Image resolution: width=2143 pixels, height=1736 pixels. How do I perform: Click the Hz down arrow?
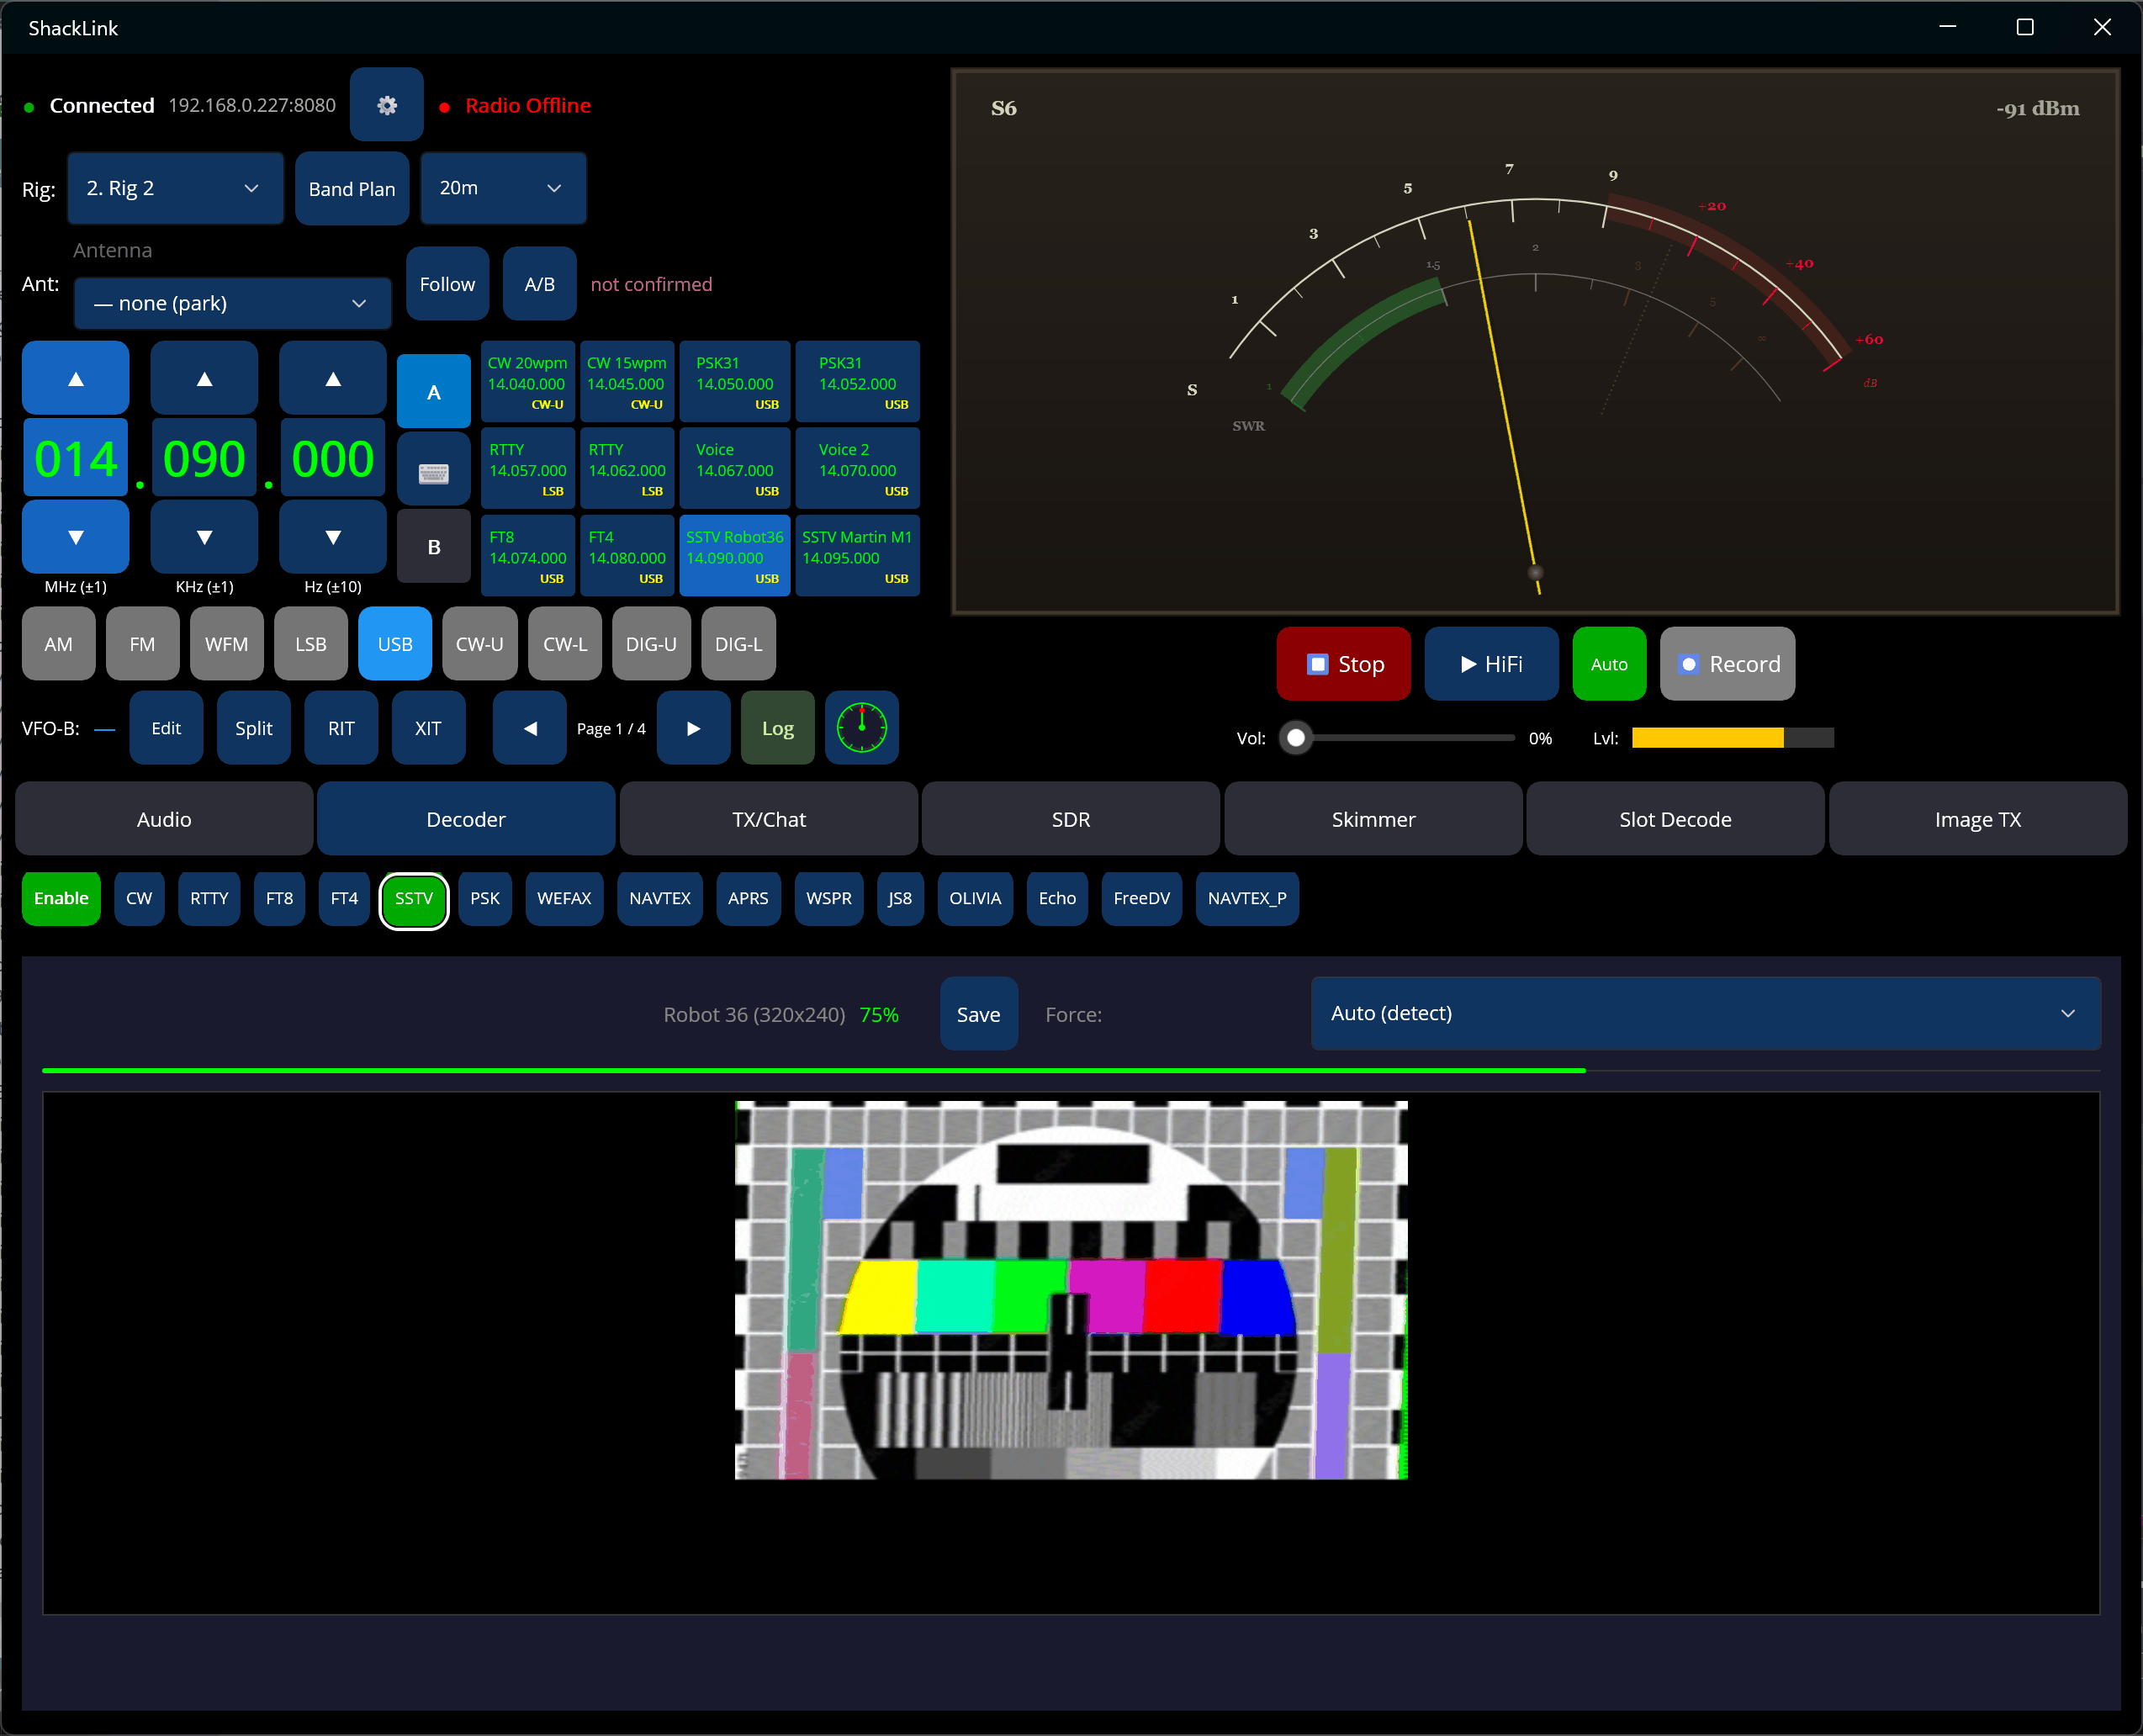[333, 537]
